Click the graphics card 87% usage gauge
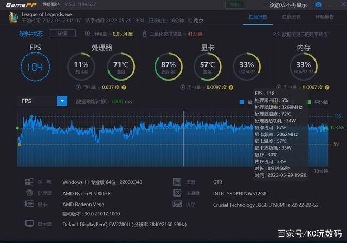The height and width of the screenshot is (243, 347). coord(169,67)
